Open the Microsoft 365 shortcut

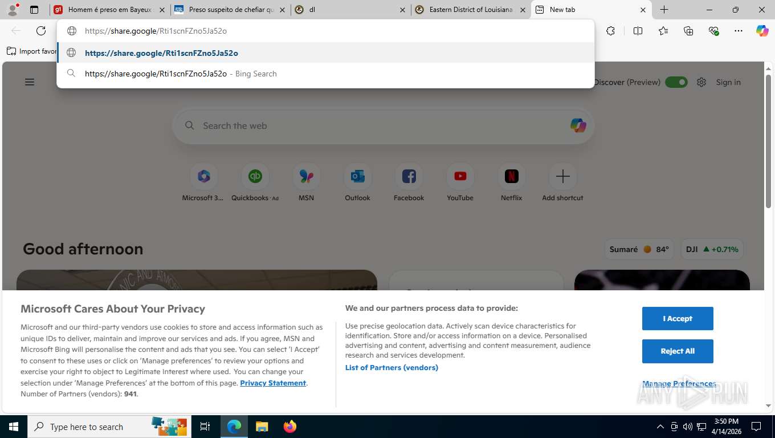coord(203,182)
